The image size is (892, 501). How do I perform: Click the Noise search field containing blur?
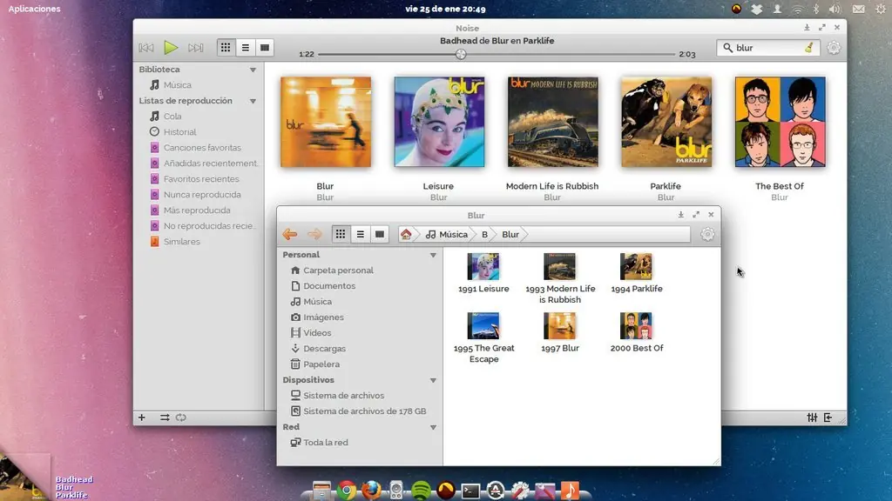point(768,48)
